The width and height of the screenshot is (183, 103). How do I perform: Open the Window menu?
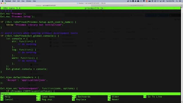(29, 1)
